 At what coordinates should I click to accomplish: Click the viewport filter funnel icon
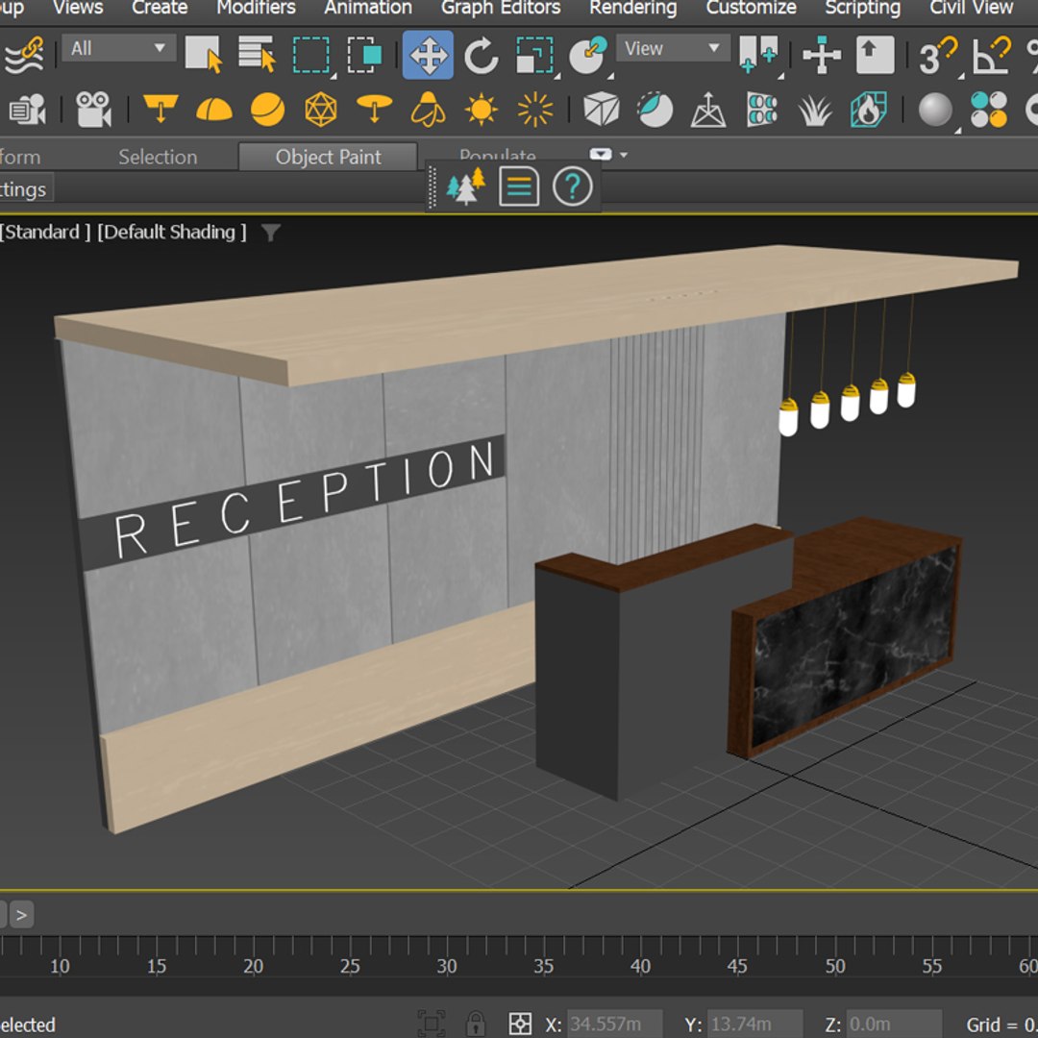coord(270,233)
